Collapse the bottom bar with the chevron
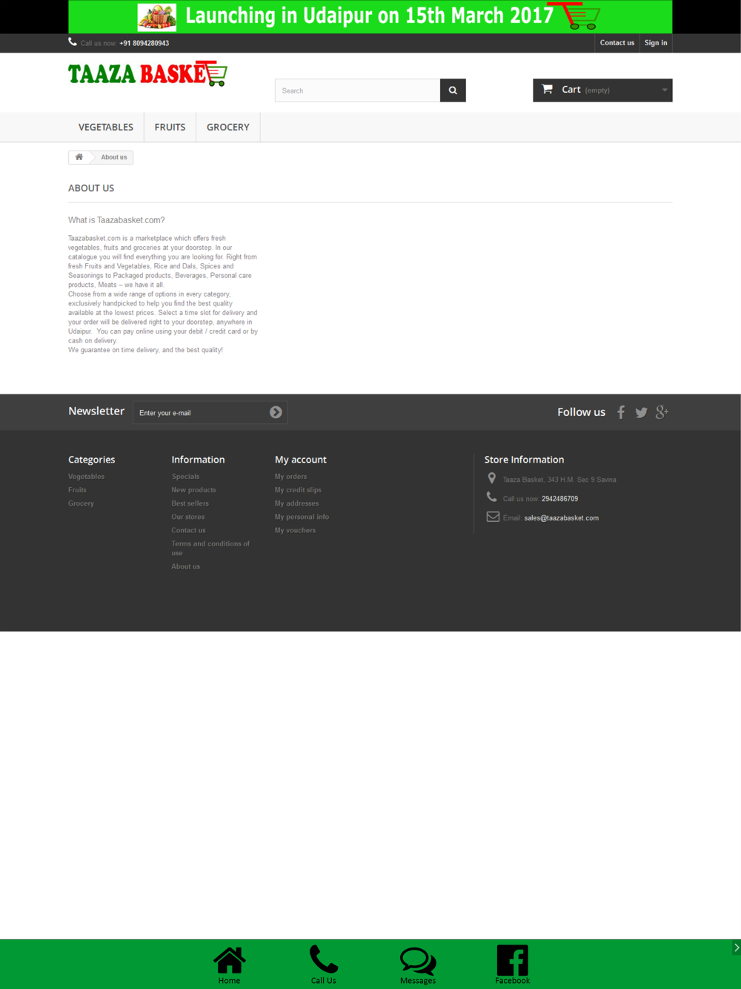Screen dimensions: 741x989 pos(736,947)
